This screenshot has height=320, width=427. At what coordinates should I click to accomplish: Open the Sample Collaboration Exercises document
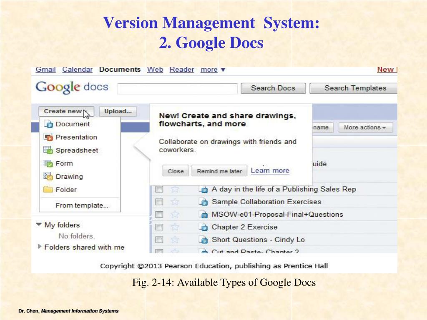coord(266,202)
